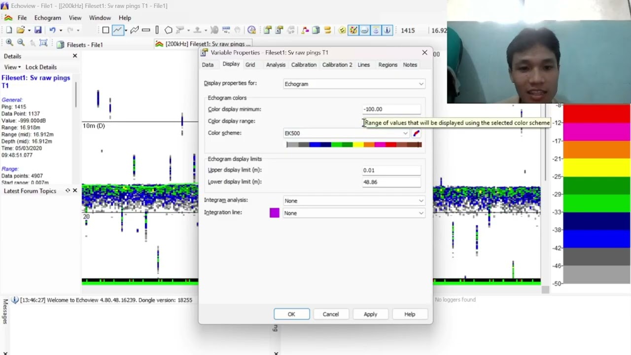Click the EK500 color scheme preview bar
This screenshot has height=355, width=631.
pos(354,144)
